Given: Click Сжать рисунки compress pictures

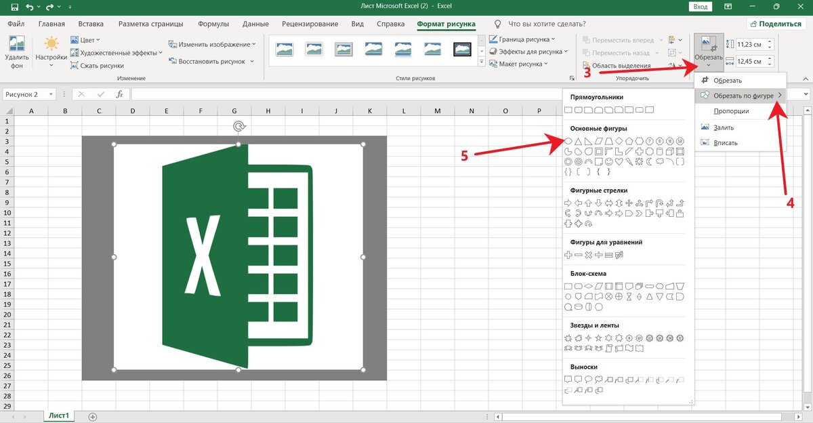Looking at the screenshot, I should click(98, 66).
